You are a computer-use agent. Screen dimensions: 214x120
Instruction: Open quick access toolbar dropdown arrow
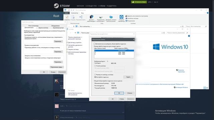[73, 10]
